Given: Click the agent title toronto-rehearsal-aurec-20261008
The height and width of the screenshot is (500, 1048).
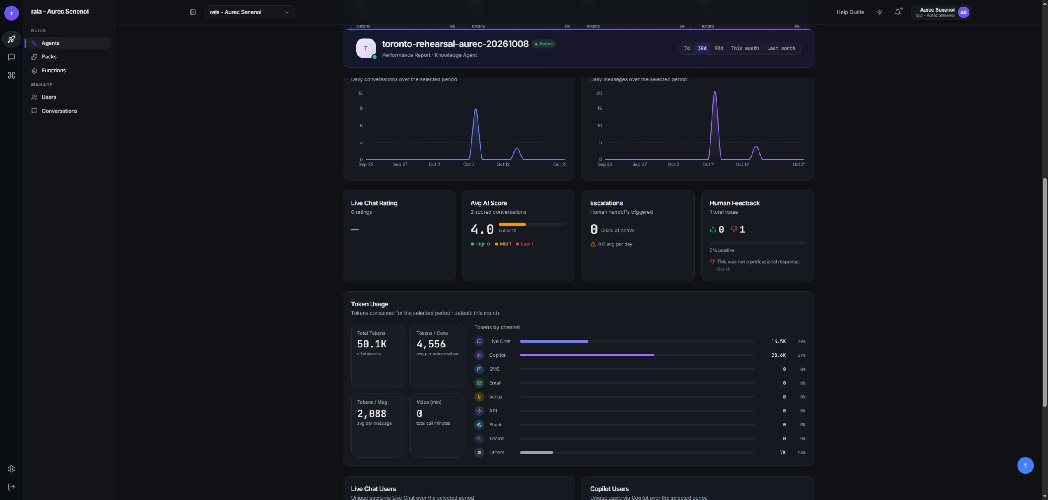Looking at the screenshot, I should [x=455, y=44].
